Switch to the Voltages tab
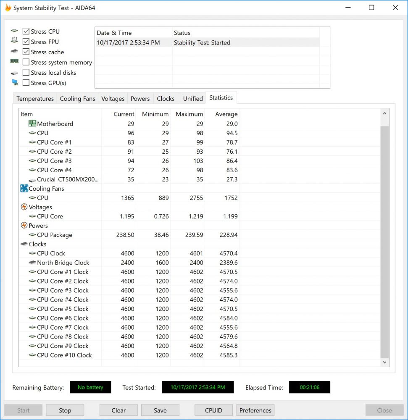This screenshot has height=420, width=408. click(113, 99)
